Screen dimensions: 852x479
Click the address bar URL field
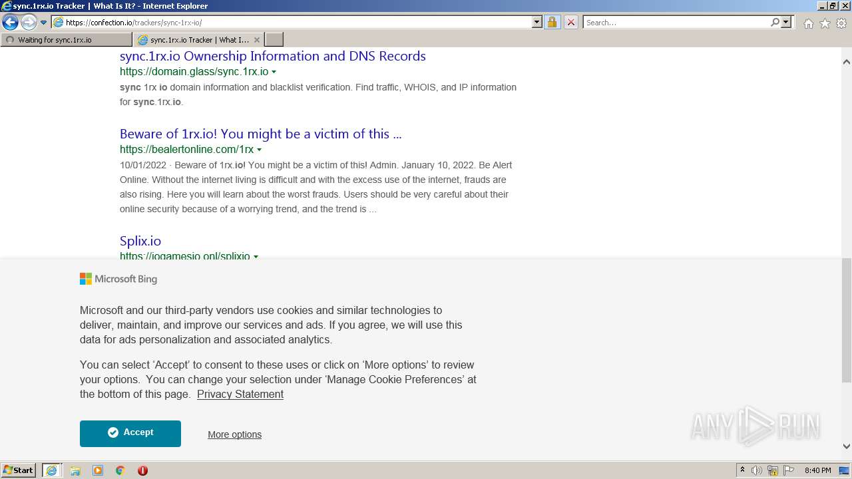298,22
